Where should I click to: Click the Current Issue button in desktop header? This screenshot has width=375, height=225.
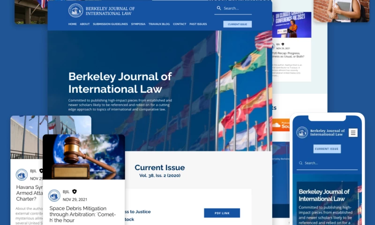pyautogui.click(x=238, y=24)
